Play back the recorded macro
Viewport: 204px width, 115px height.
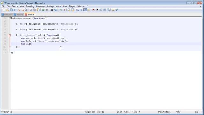tap(101, 10)
